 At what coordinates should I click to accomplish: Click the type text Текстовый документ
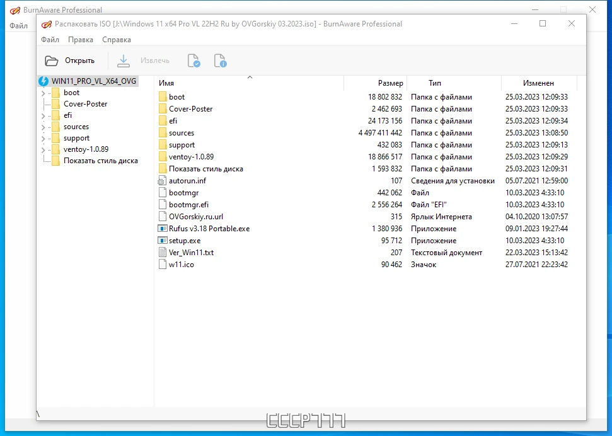tap(446, 253)
